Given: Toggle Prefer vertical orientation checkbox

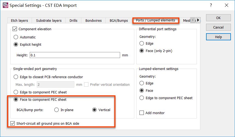Looking at the screenshot, I should point(86,84).
